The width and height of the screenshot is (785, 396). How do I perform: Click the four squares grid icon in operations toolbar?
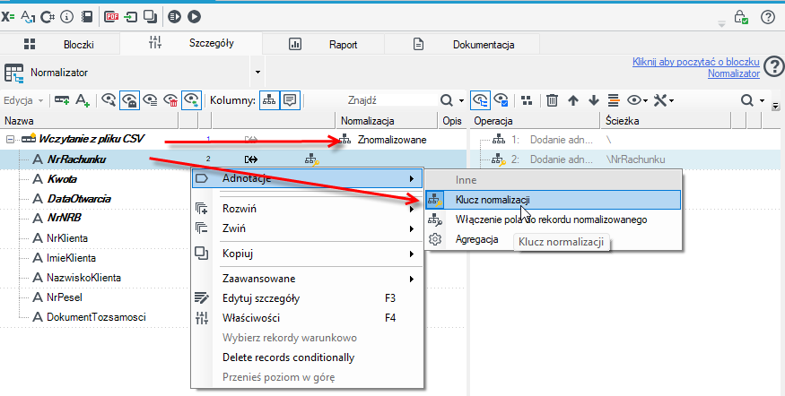[527, 100]
